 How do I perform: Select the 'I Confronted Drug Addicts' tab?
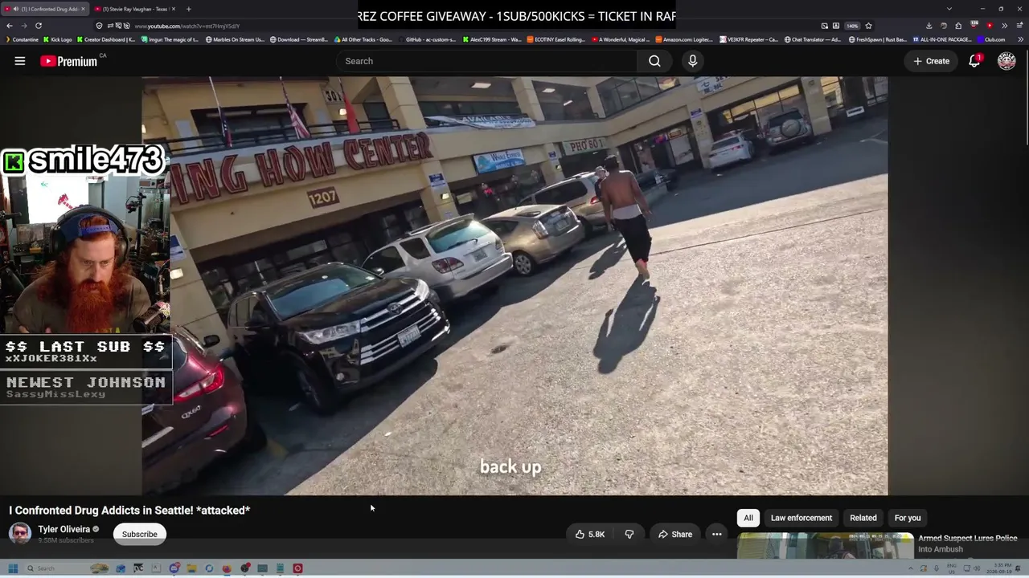pos(46,9)
